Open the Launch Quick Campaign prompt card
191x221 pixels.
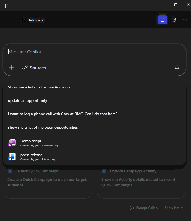[47, 183]
